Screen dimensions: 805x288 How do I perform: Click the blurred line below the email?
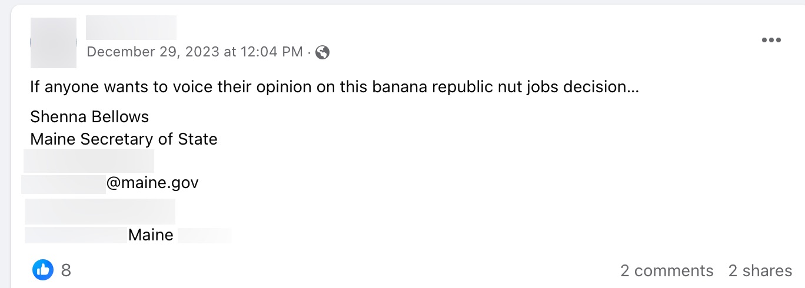tap(100, 212)
